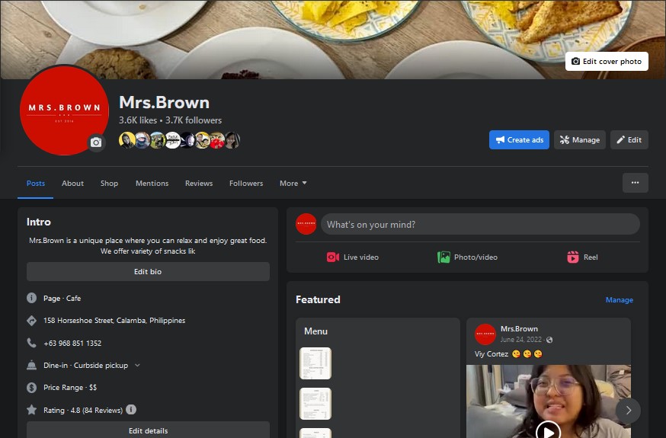The height and width of the screenshot is (438, 666).
Task: Go to next featured item with arrow
Action: pos(628,410)
